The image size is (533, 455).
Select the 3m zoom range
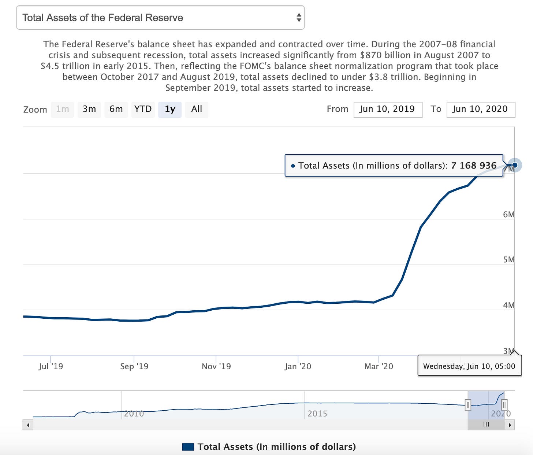[89, 109]
